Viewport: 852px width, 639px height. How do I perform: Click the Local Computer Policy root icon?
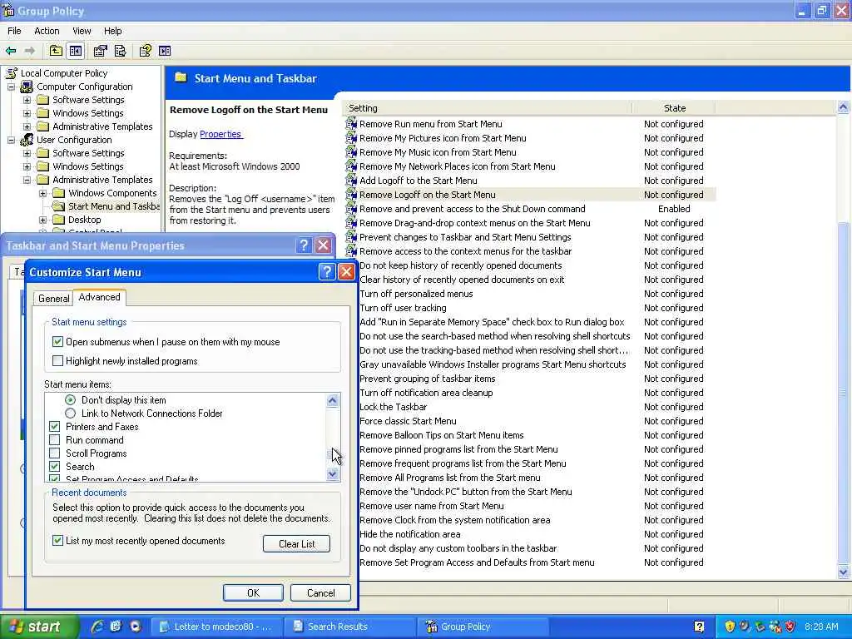(x=12, y=73)
